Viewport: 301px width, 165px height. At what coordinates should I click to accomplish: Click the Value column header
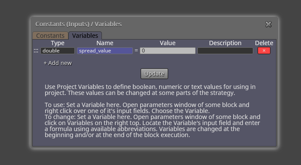click(168, 43)
